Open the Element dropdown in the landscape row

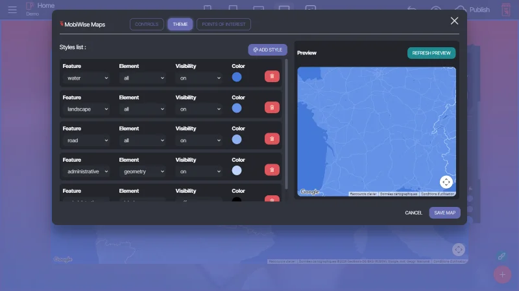tap(143, 109)
